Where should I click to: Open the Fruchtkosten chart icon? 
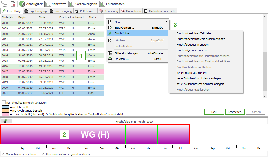pyautogui.click(x=102, y=4)
